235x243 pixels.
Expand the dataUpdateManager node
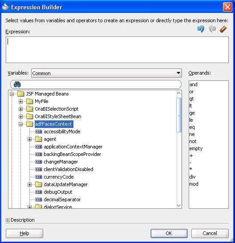[x=29, y=184]
